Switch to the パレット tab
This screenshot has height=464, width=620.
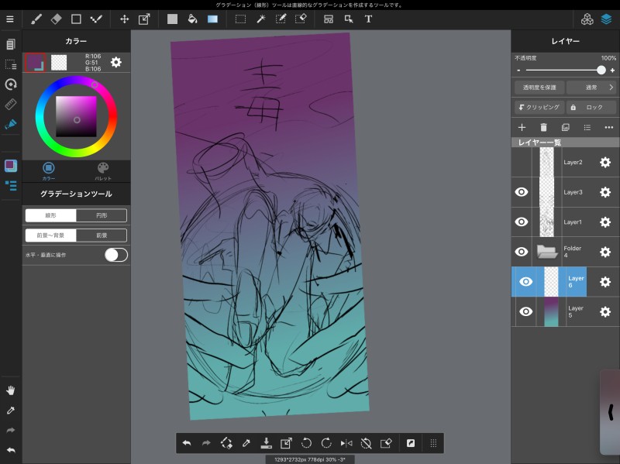click(103, 170)
